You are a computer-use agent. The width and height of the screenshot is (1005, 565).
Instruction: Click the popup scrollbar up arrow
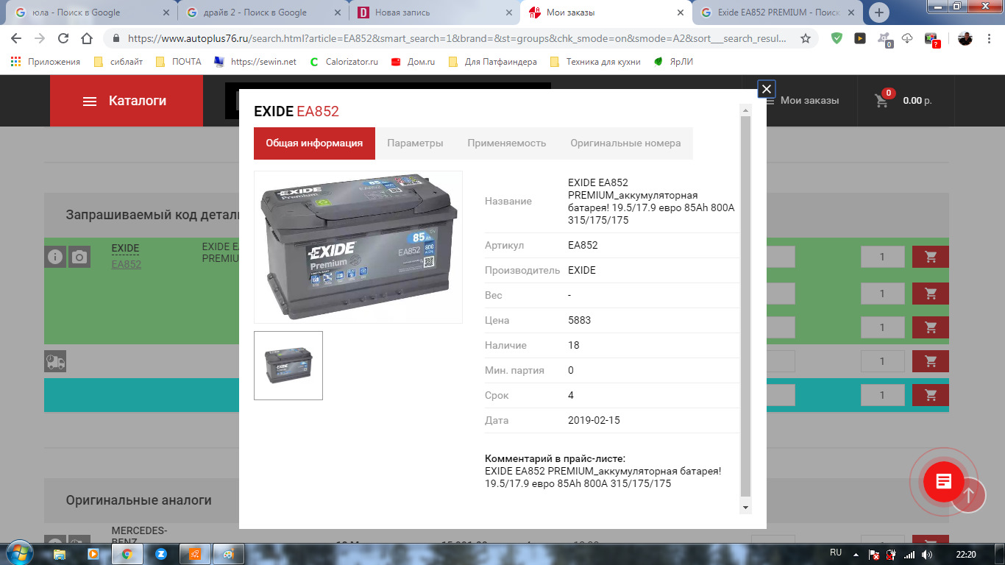pos(745,110)
